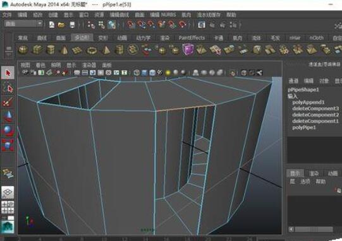Select the polyAppend1 input node
Image resolution: width=342 pixels, height=241 pixels.
308,102
